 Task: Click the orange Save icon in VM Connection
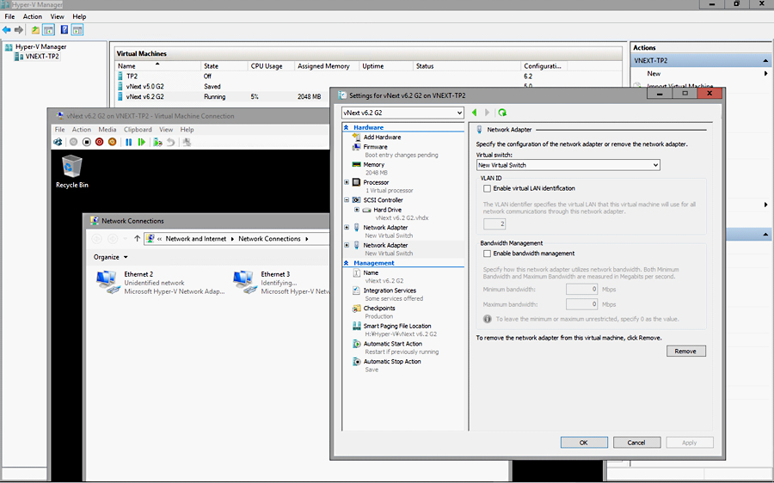coord(112,142)
